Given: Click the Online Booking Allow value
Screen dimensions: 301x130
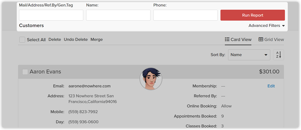Looking at the screenshot, I should (226, 106).
